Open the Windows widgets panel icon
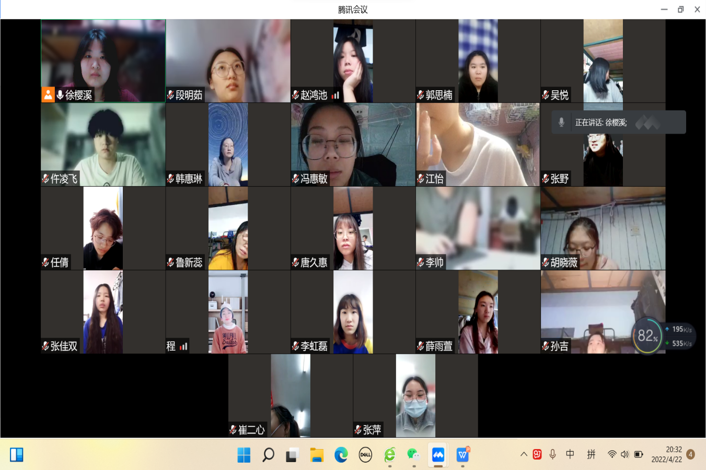706x470 pixels. [x=17, y=455]
